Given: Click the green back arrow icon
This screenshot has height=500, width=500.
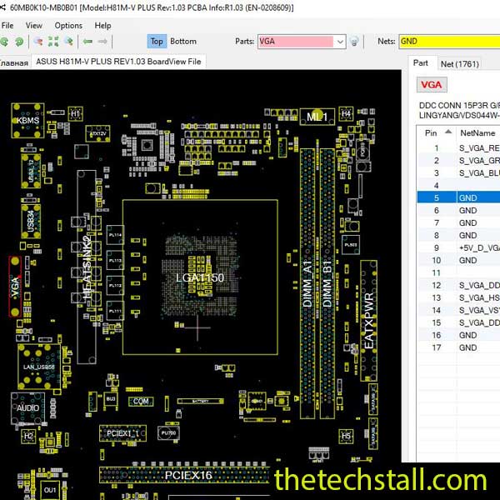Looking at the screenshot, I should tap(87, 41).
